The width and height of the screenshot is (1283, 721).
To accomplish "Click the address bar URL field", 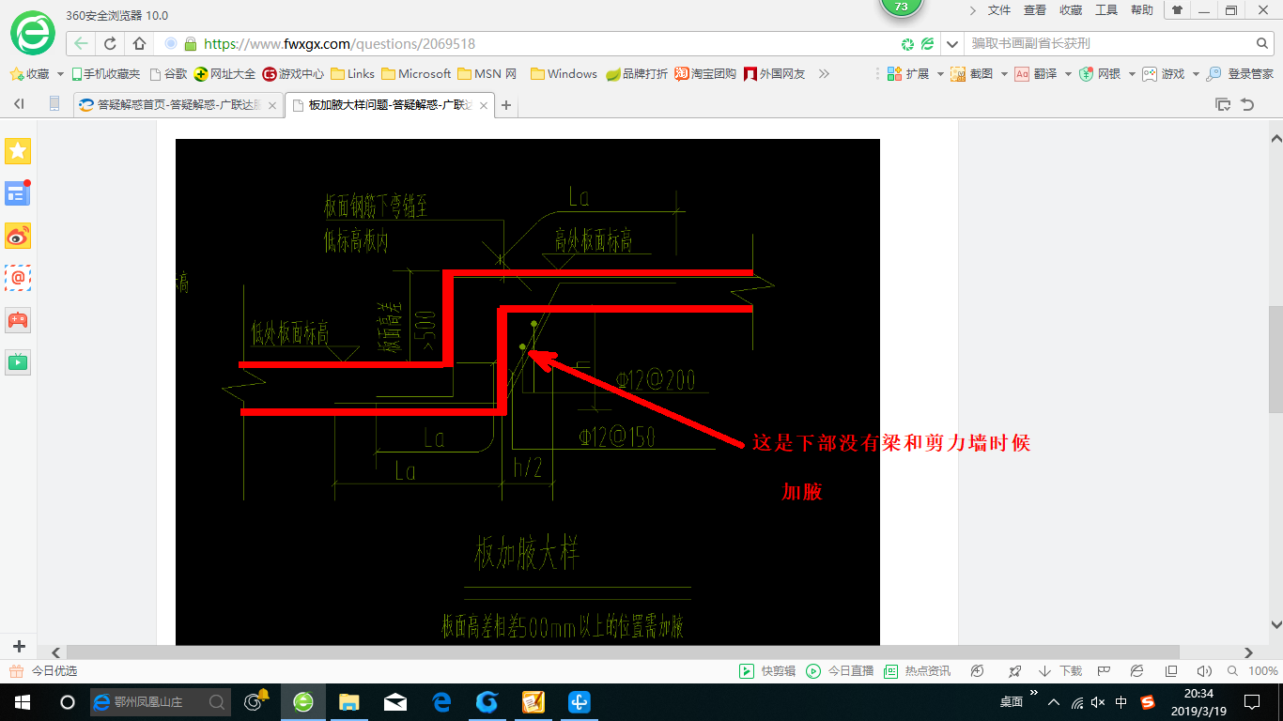I will 545,43.
